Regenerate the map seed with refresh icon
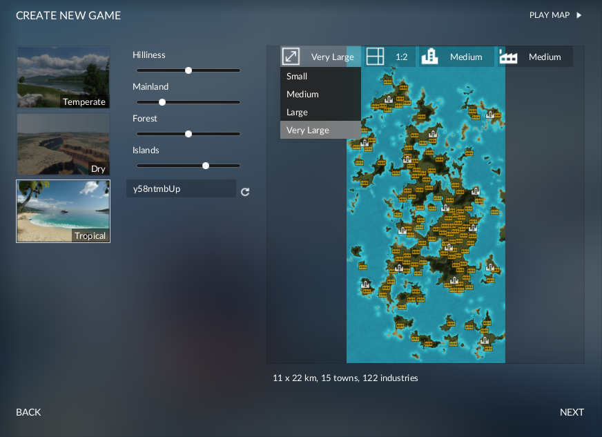602x437 pixels. [245, 192]
